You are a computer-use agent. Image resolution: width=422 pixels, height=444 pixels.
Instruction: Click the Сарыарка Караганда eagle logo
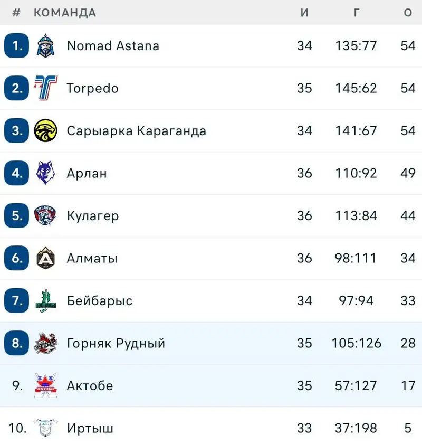click(45, 130)
